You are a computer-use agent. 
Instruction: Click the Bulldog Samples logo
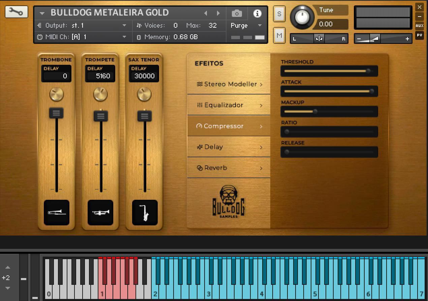tap(229, 201)
